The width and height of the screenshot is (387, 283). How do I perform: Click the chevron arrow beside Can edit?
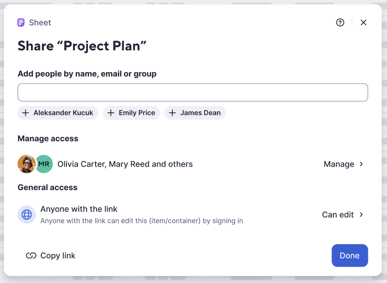(361, 214)
